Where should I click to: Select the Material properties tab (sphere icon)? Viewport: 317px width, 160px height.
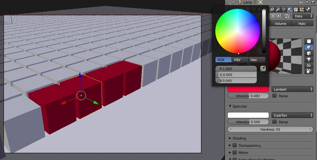click(x=290, y=10)
